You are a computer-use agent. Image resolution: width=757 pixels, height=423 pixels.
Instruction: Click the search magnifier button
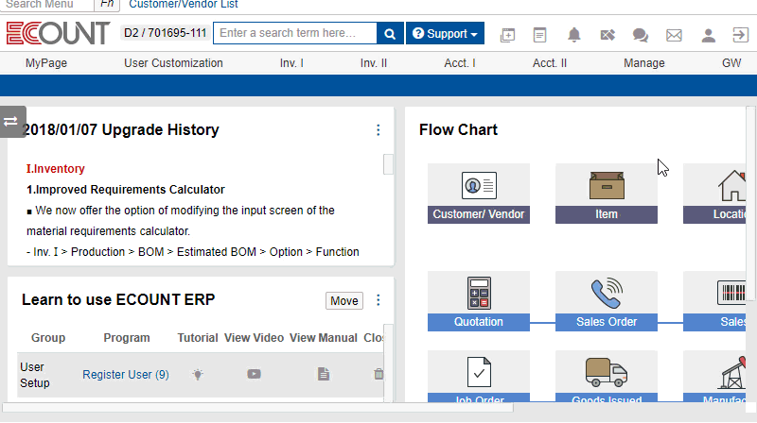click(390, 34)
